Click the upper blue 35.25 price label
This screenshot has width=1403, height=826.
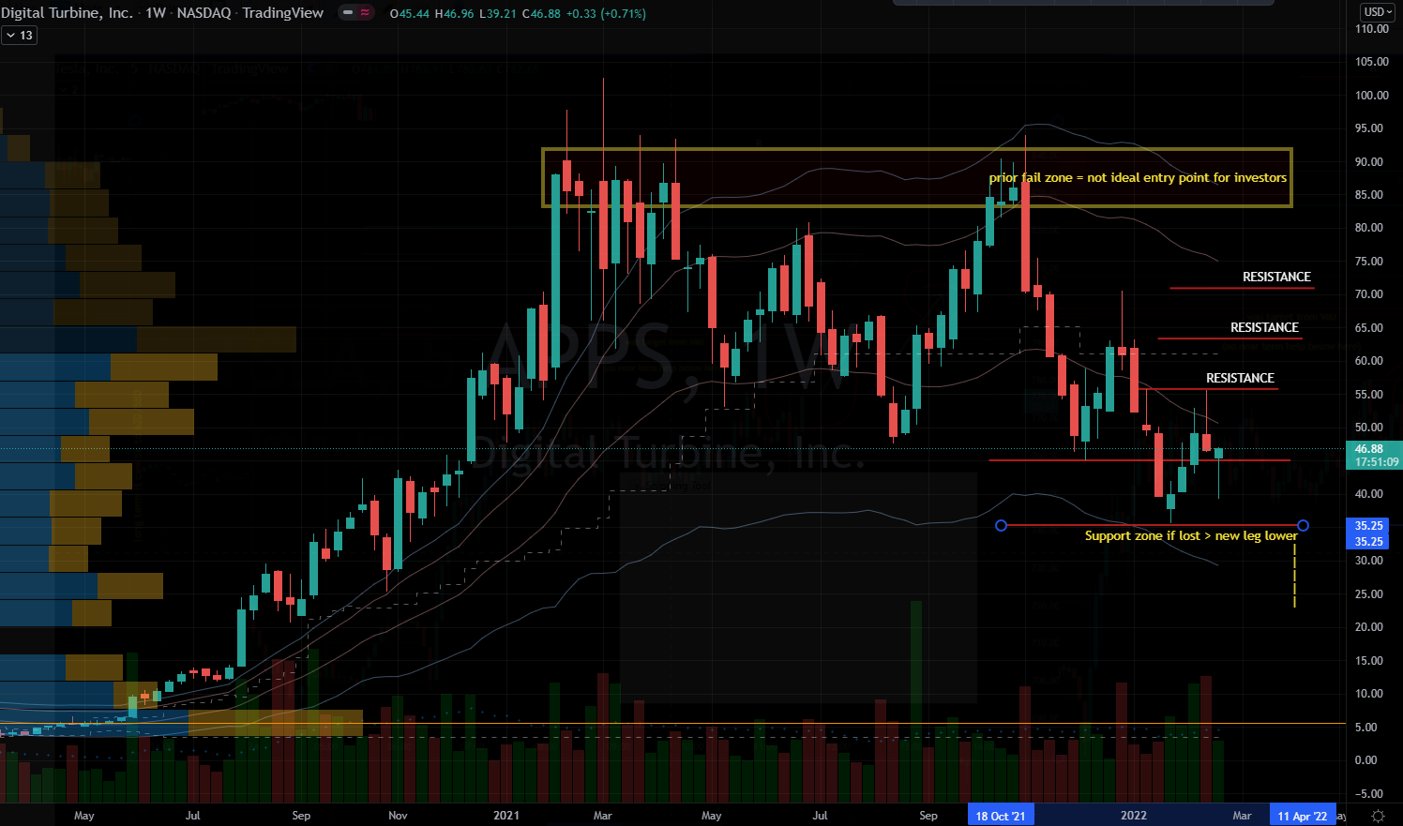(1369, 526)
